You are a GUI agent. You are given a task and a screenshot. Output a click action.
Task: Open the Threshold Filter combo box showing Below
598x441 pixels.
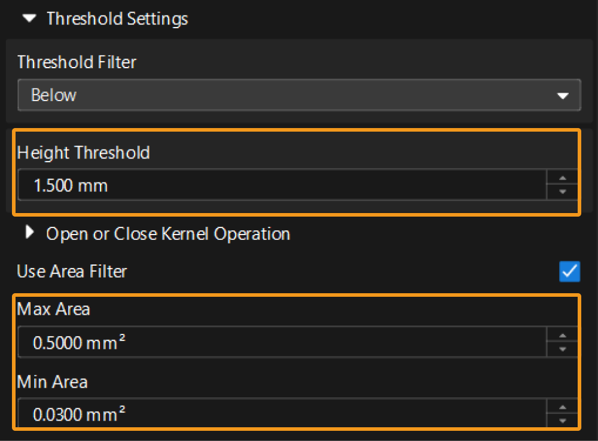(x=287, y=95)
